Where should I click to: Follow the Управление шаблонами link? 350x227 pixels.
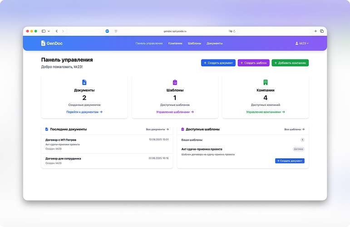(x=175, y=112)
